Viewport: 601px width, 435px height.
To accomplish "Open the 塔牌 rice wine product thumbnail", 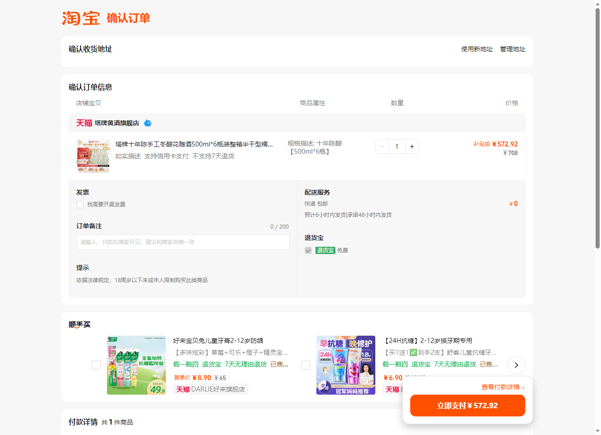I will click(x=93, y=156).
